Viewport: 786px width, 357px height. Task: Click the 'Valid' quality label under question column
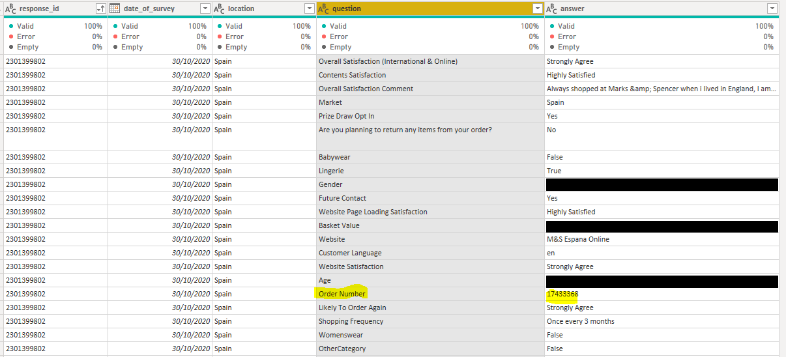click(x=338, y=26)
